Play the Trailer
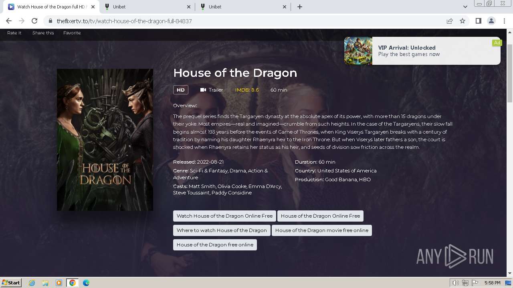Screen dimensions: 513x288 pos(212,90)
